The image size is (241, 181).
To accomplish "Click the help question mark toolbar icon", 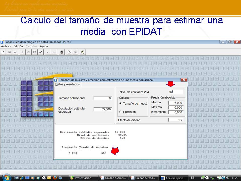I will coord(83,52).
